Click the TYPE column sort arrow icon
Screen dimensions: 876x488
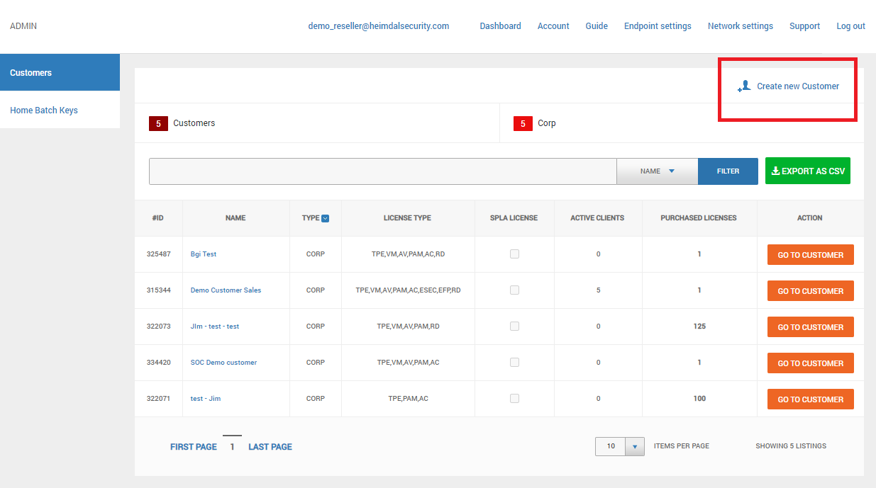point(326,218)
